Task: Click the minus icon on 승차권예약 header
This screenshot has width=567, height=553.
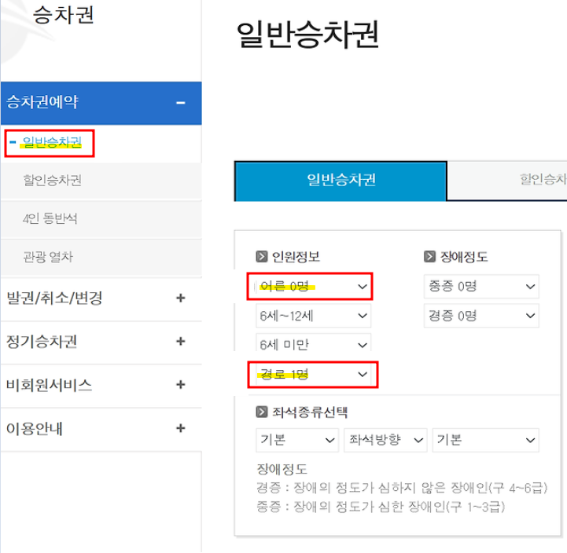Action: click(180, 103)
